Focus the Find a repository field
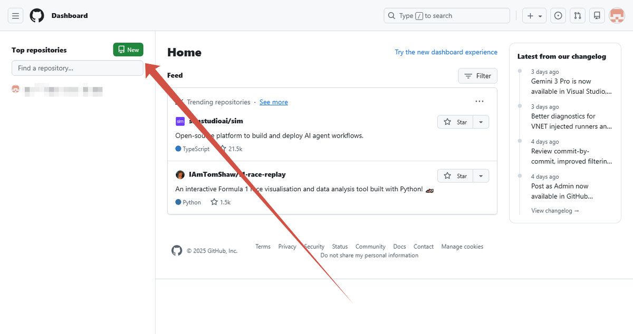The height and width of the screenshot is (334, 633). coord(78,68)
